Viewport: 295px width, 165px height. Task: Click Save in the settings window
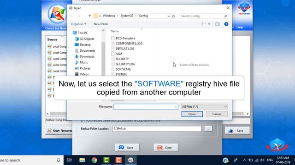(127, 148)
